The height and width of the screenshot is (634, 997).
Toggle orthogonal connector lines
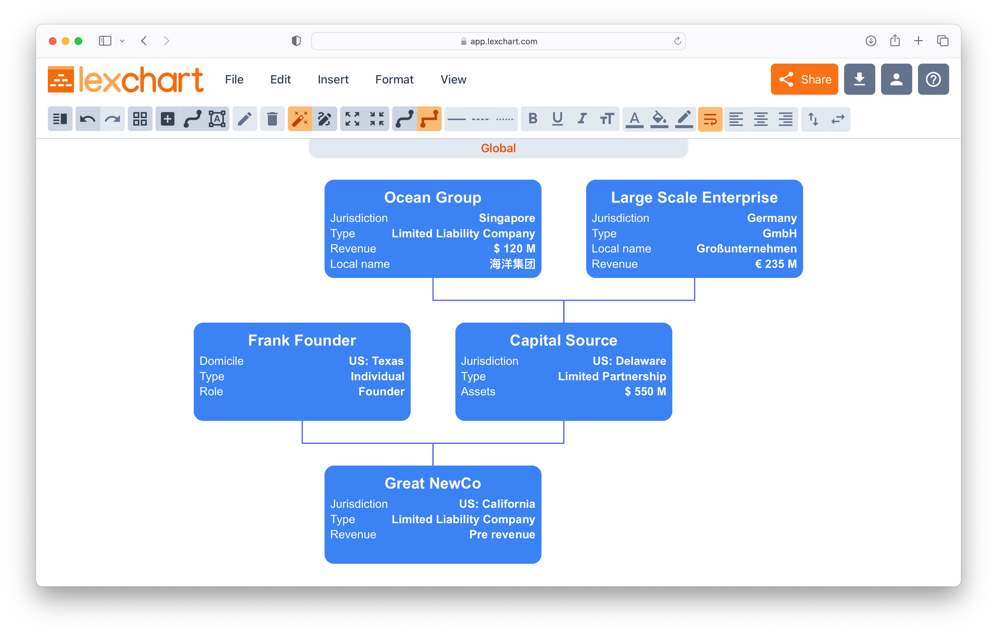pos(429,119)
